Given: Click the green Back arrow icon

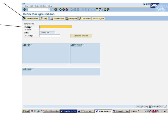Looking at the screenshot, I should coord(60,10).
